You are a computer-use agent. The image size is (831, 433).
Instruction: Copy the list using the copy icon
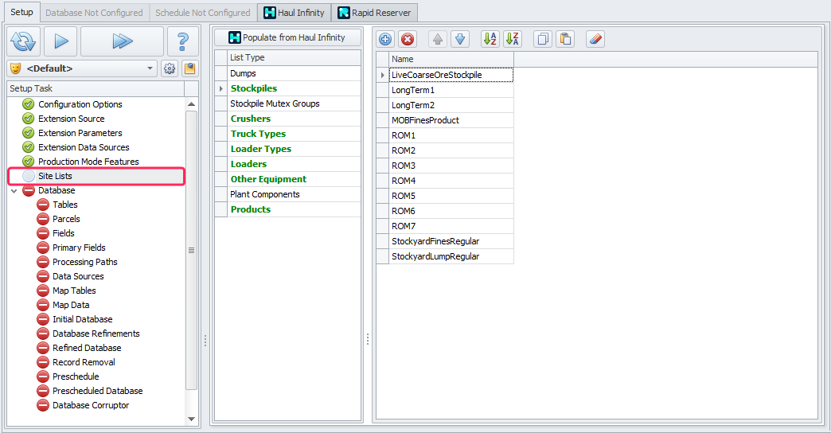[543, 39]
